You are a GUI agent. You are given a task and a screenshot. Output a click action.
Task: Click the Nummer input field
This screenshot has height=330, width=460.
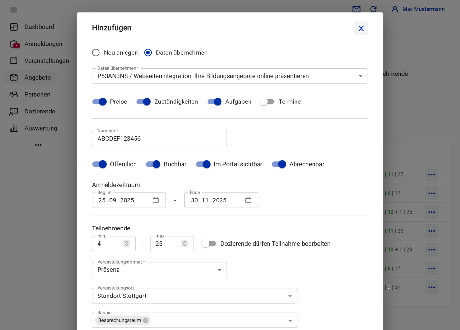pyautogui.click(x=159, y=139)
